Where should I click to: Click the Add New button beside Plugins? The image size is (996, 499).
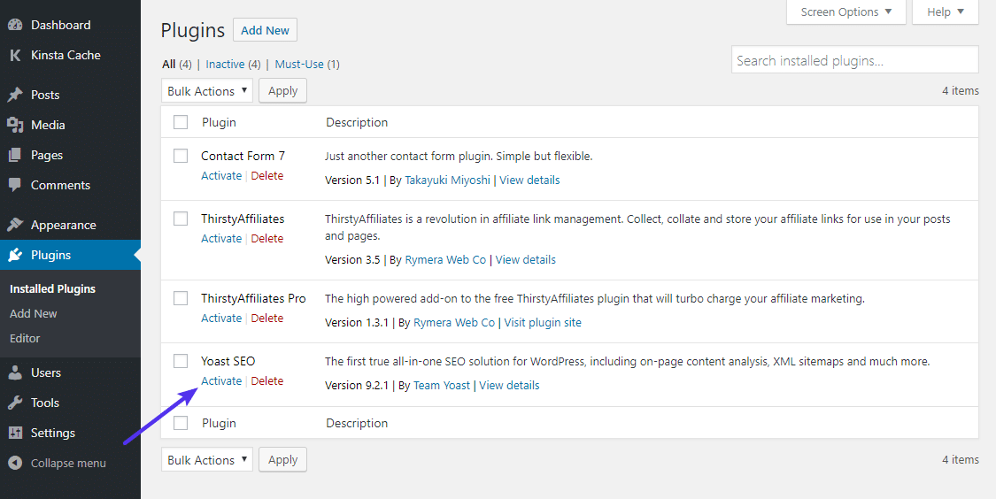(x=265, y=30)
